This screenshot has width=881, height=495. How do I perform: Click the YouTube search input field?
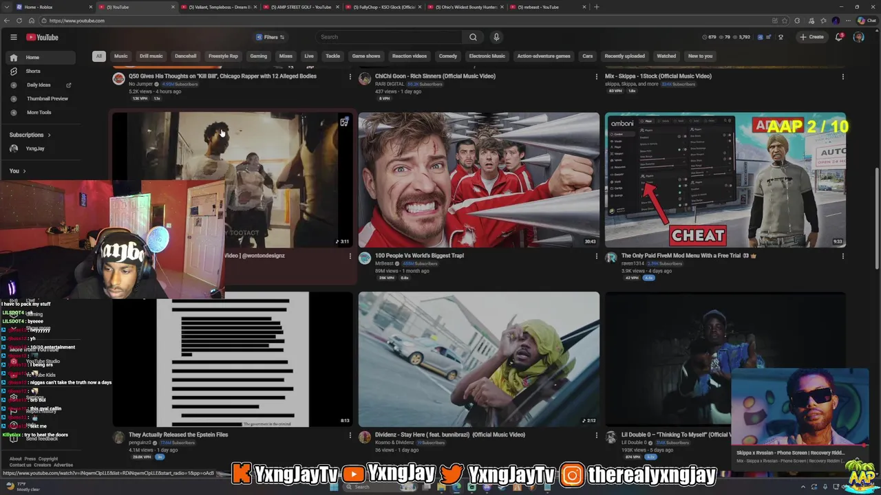tap(389, 37)
